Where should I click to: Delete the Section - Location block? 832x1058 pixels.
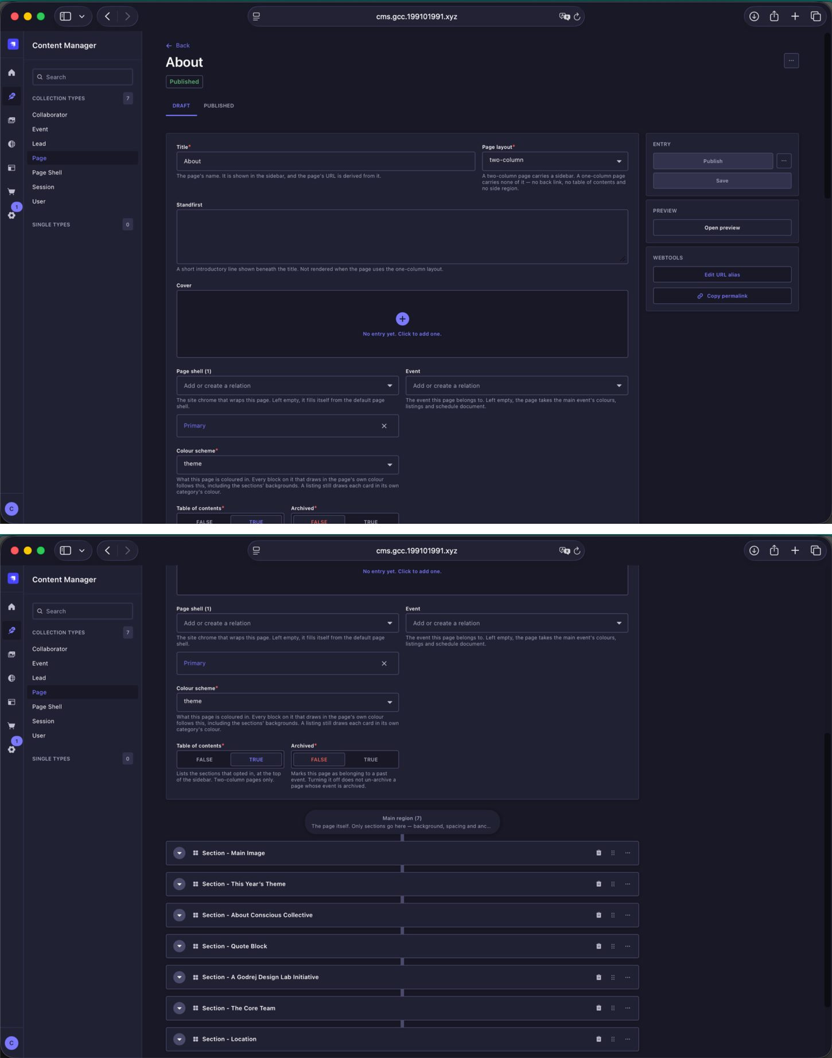point(598,1039)
